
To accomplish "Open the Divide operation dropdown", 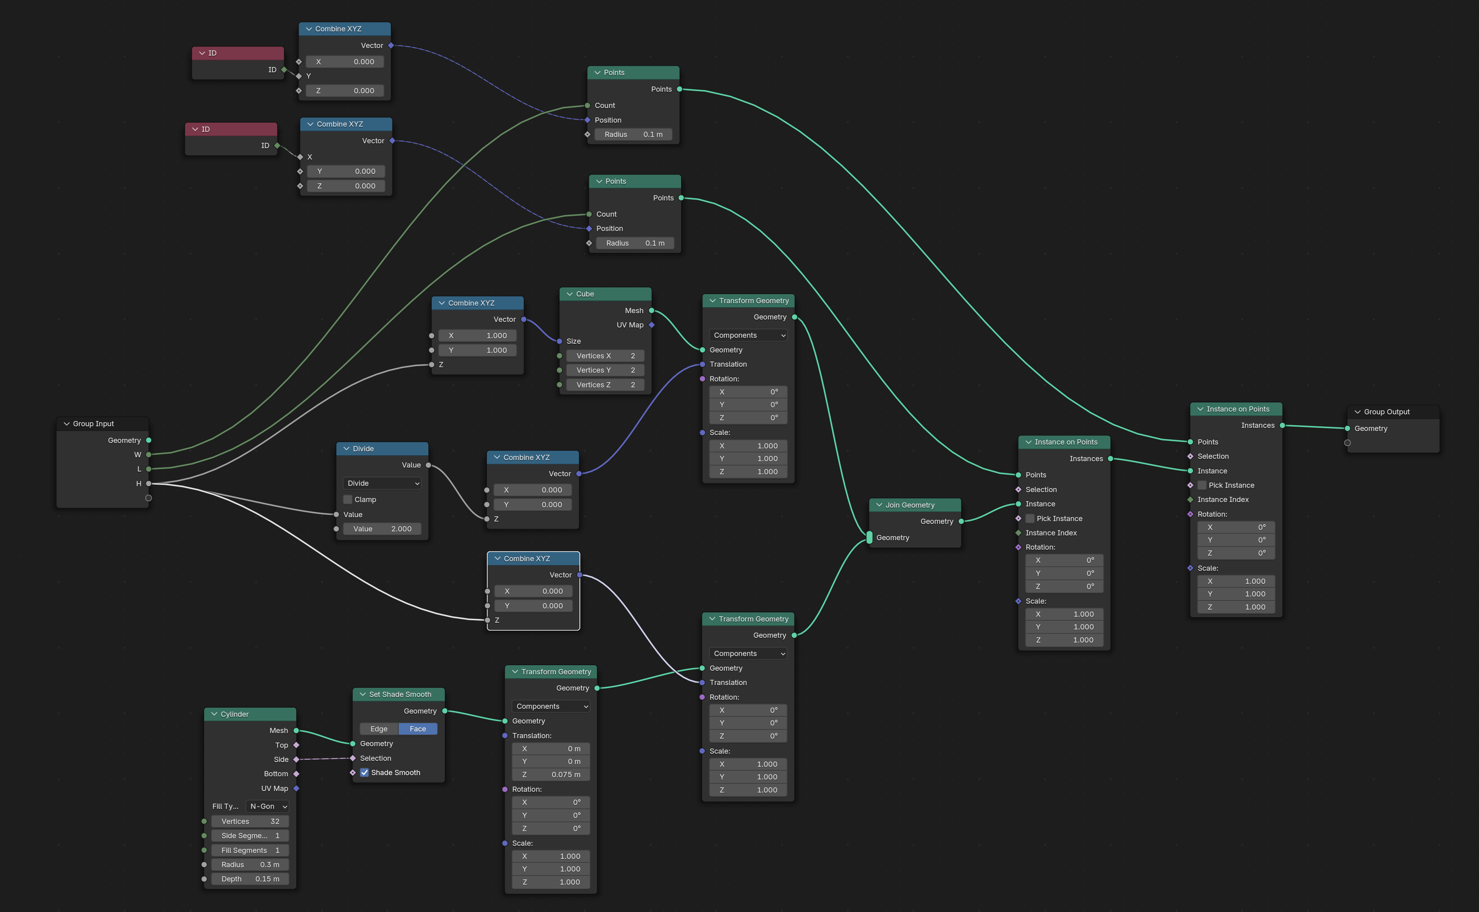I will (x=382, y=483).
